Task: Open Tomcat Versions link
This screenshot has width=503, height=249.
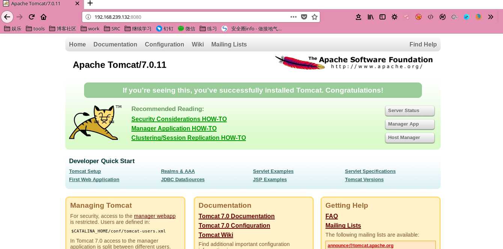Action: (x=364, y=180)
